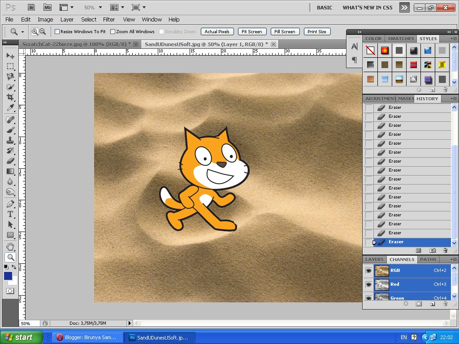This screenshot has width=459, height=344.
Task: Select the Blur tool
Action: (x=10, y=182)
